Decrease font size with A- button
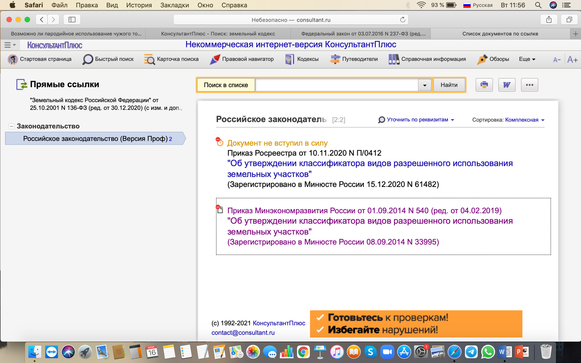 tap(557, 60)
